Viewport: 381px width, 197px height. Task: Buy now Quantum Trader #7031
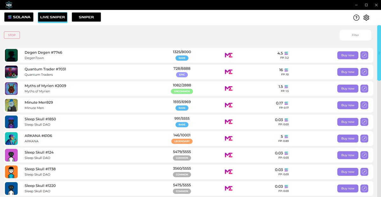(348, 72)
